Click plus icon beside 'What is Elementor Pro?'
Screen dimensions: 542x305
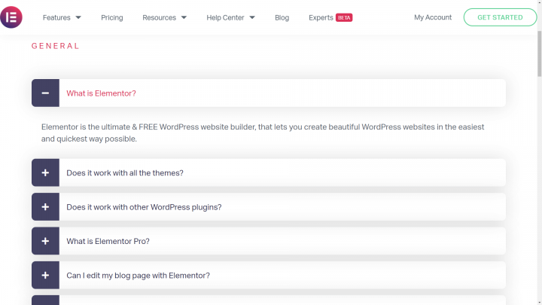point(45,241)
